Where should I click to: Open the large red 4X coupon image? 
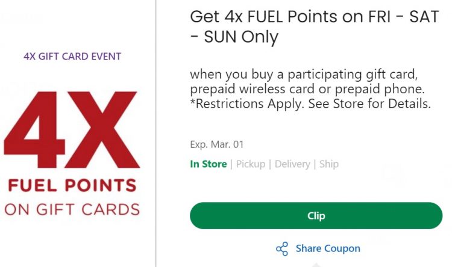tap(72, 130)
